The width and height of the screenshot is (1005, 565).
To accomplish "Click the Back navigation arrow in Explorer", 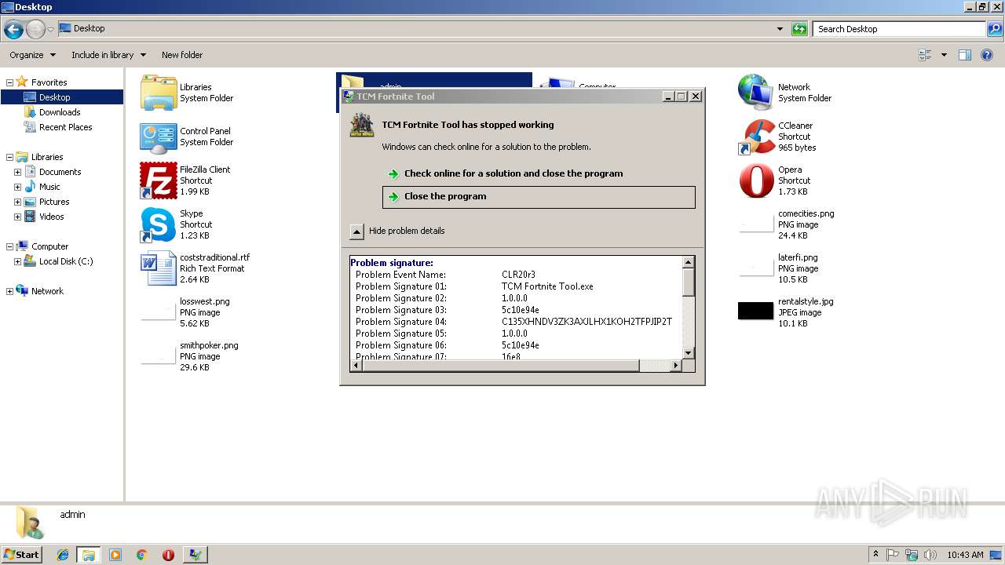I will pyautogui.click(x=13, y=30).
